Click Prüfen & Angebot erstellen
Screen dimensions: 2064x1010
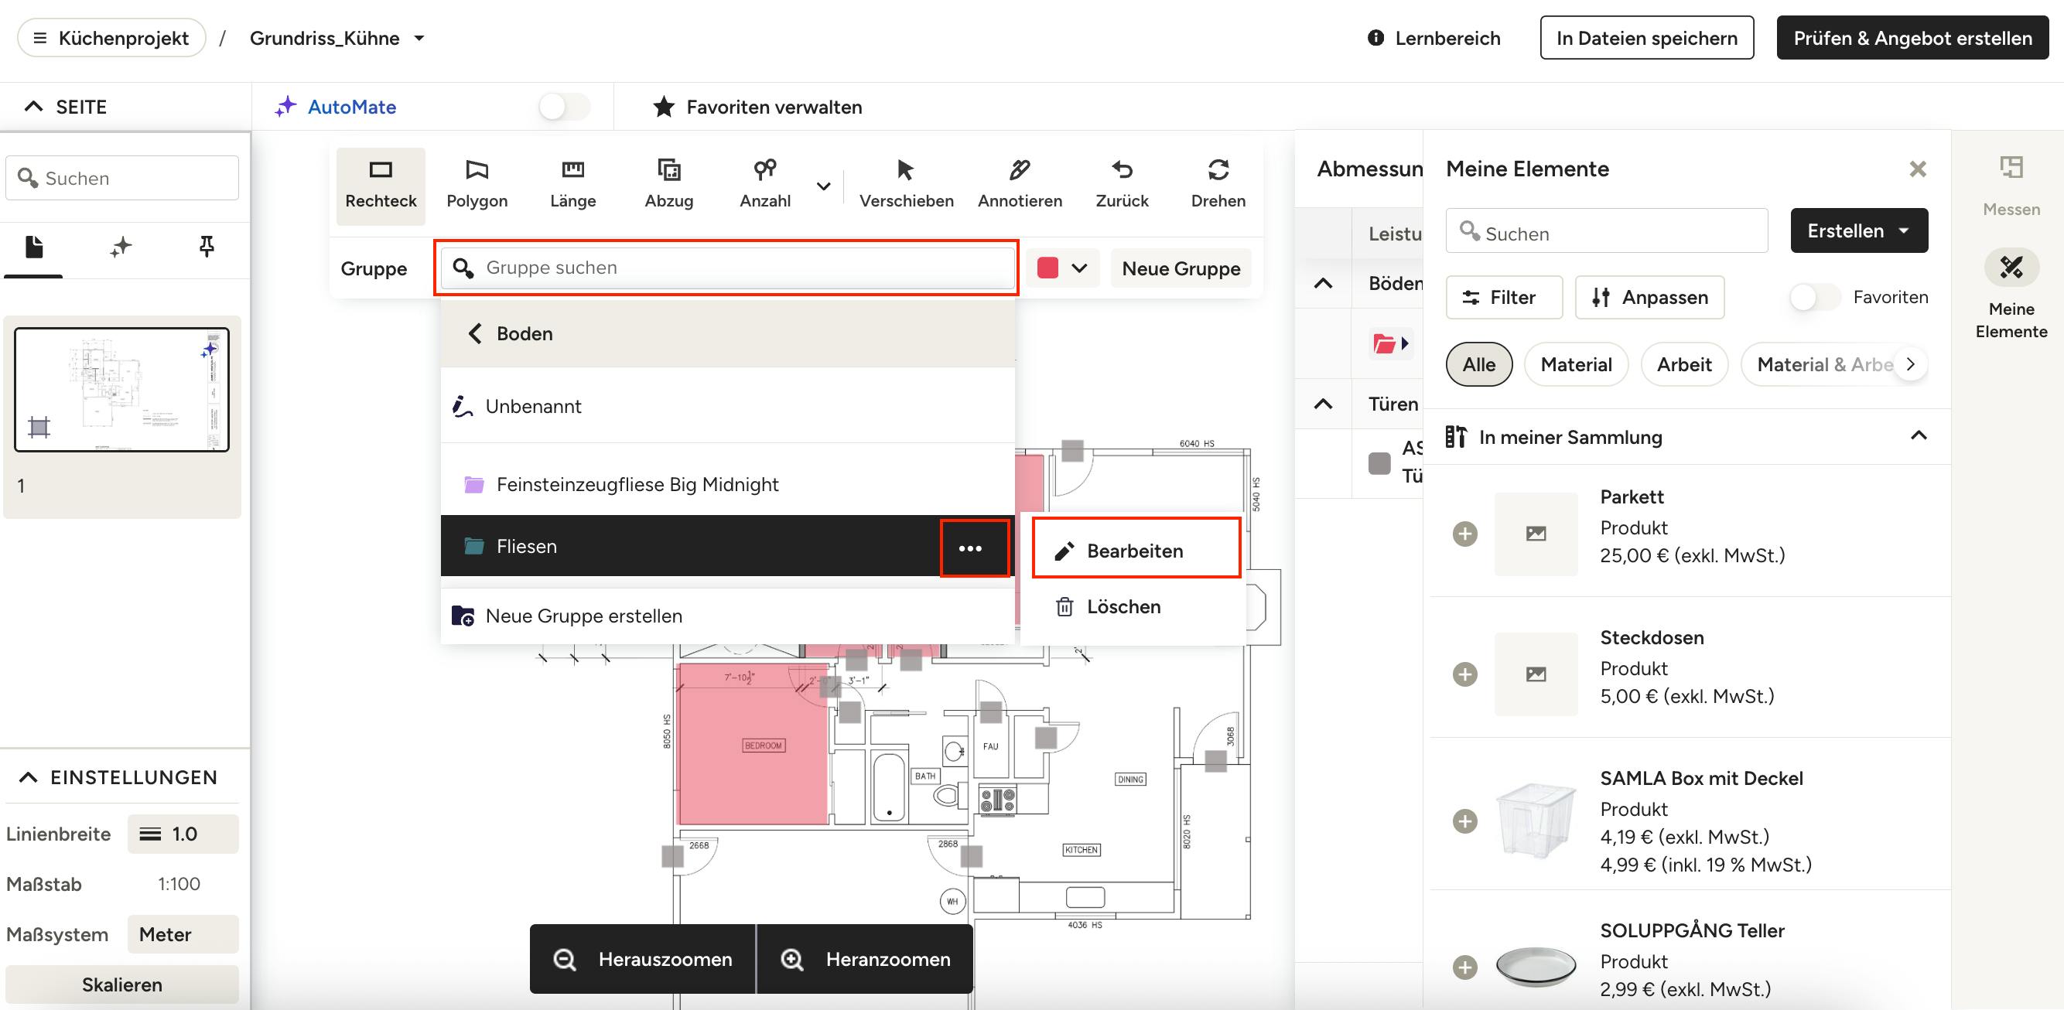[x=1912, y=38]
